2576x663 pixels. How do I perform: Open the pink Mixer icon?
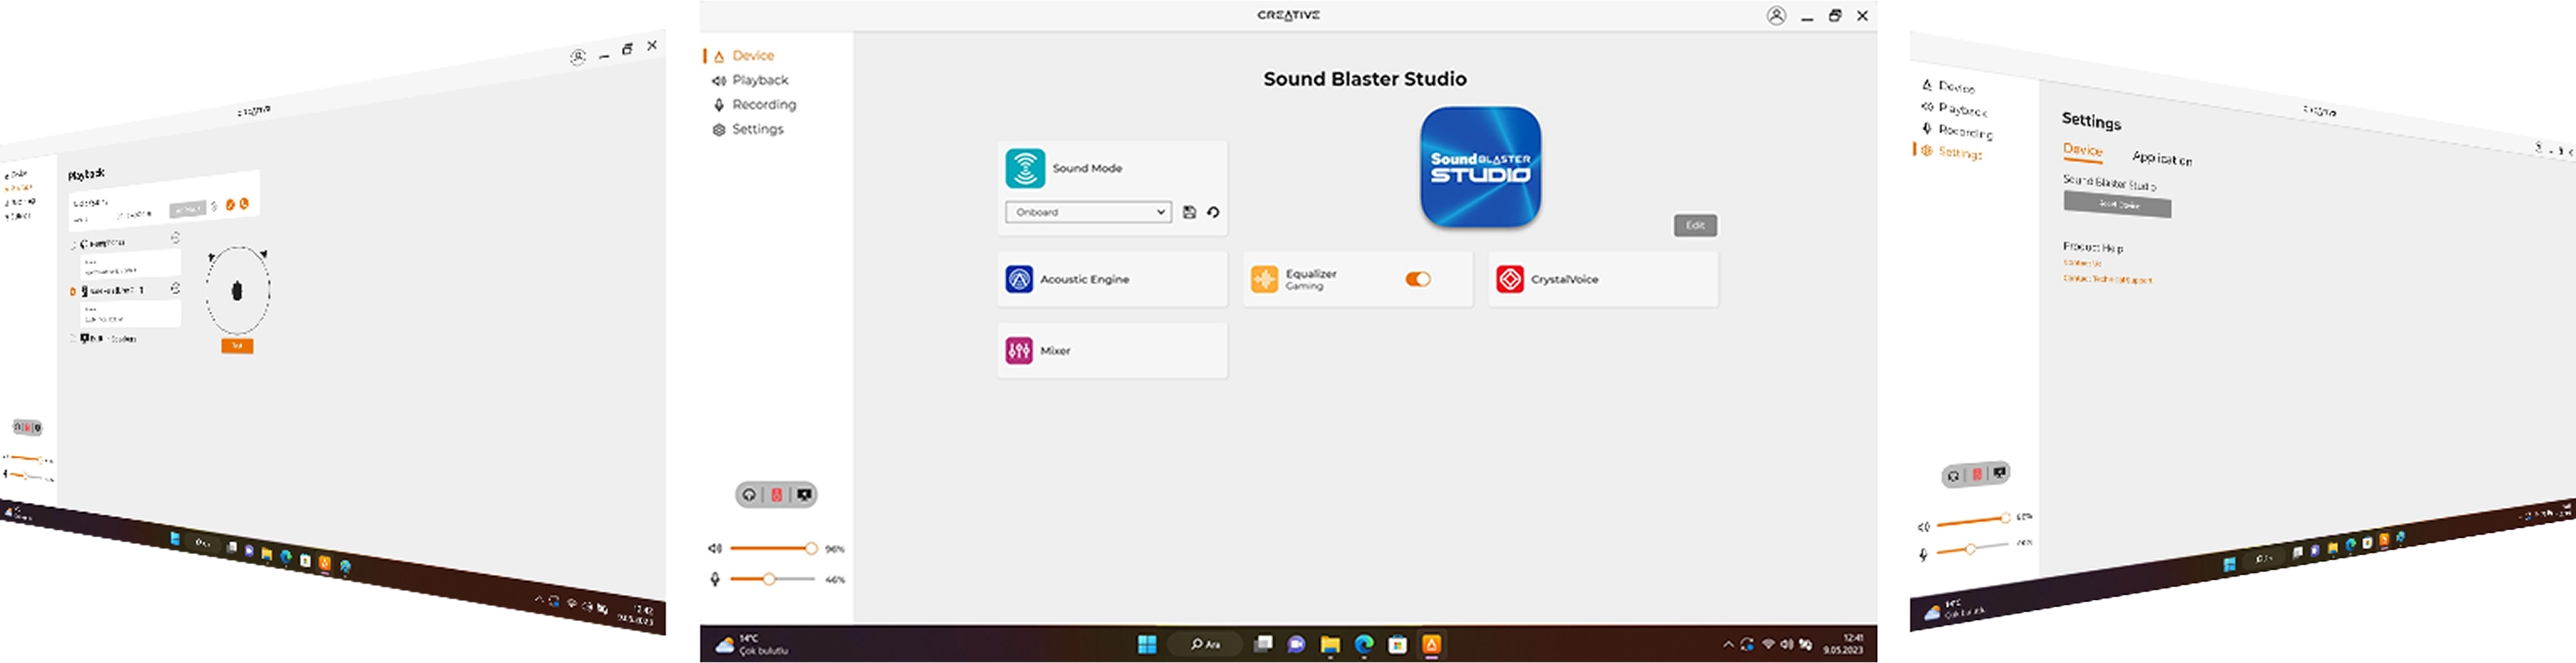coord(1019,350)
